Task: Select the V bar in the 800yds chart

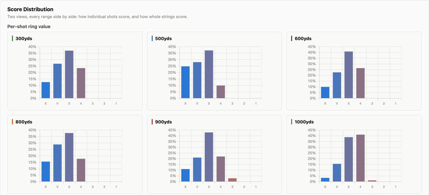Action: pyautogui.click(x=58, y=163)
